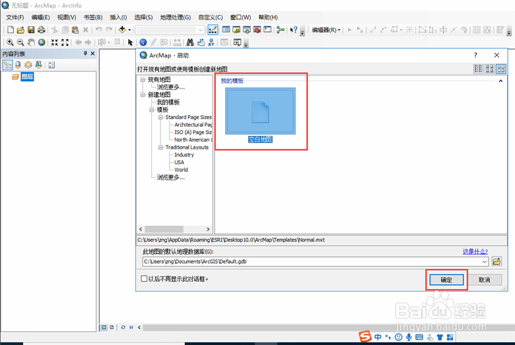Open the 视图(V) menu
Screen dimensions: 515x345
(66, 17)
